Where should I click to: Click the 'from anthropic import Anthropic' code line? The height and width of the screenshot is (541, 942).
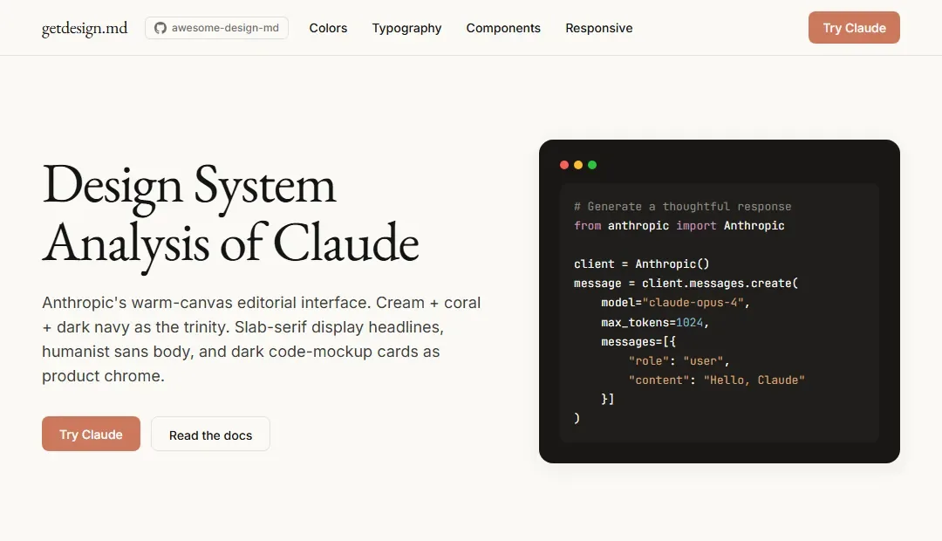tap(679, 226)
